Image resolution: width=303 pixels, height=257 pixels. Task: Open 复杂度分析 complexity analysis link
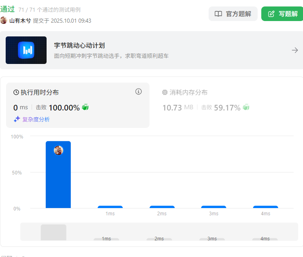36,119
